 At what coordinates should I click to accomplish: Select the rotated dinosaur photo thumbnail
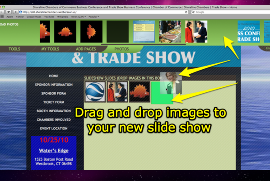(91, 32)
